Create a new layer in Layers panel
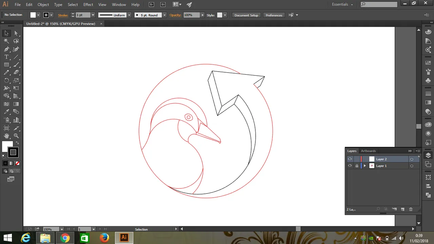The width and height of the screenshot is (434, 244). 403,209
